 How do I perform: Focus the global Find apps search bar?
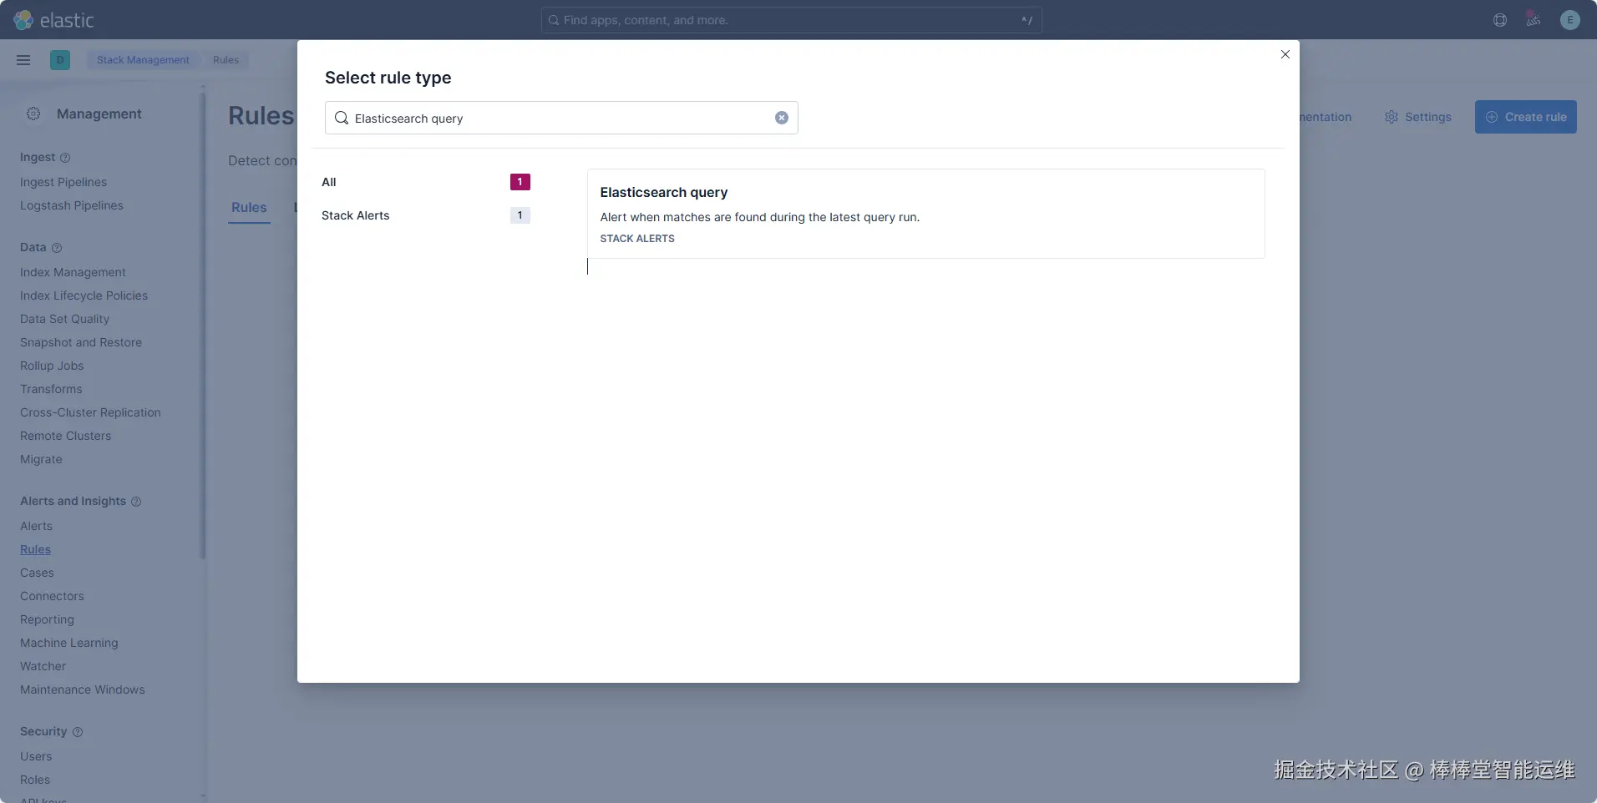[792, 20]
